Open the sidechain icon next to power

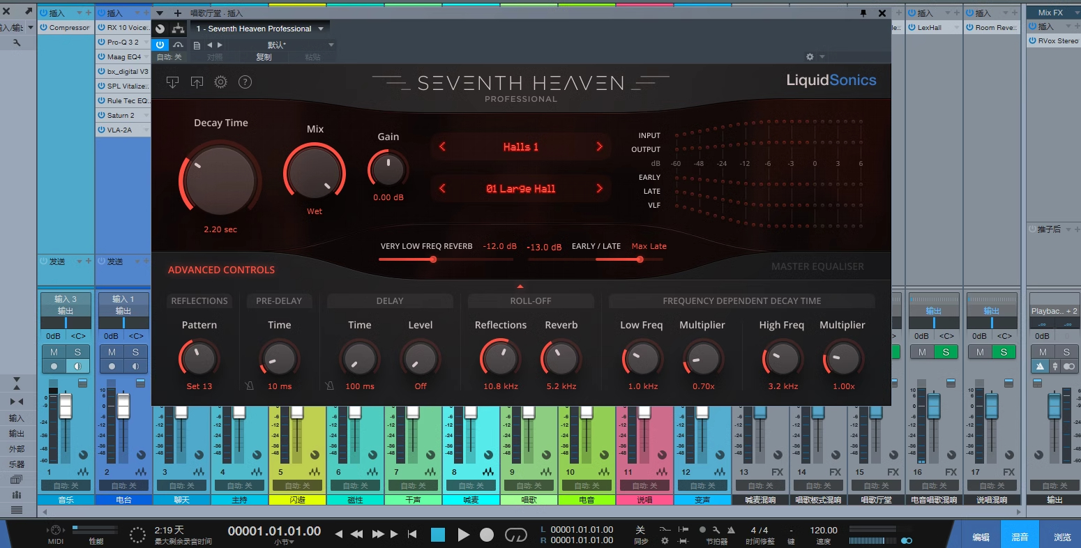coord(179,45)
